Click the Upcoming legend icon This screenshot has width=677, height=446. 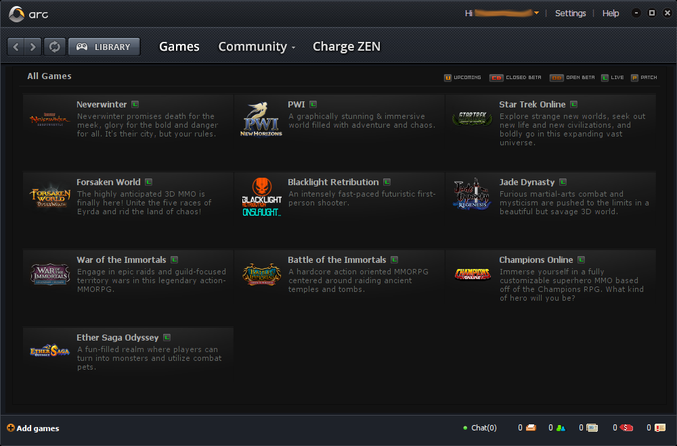447,78
